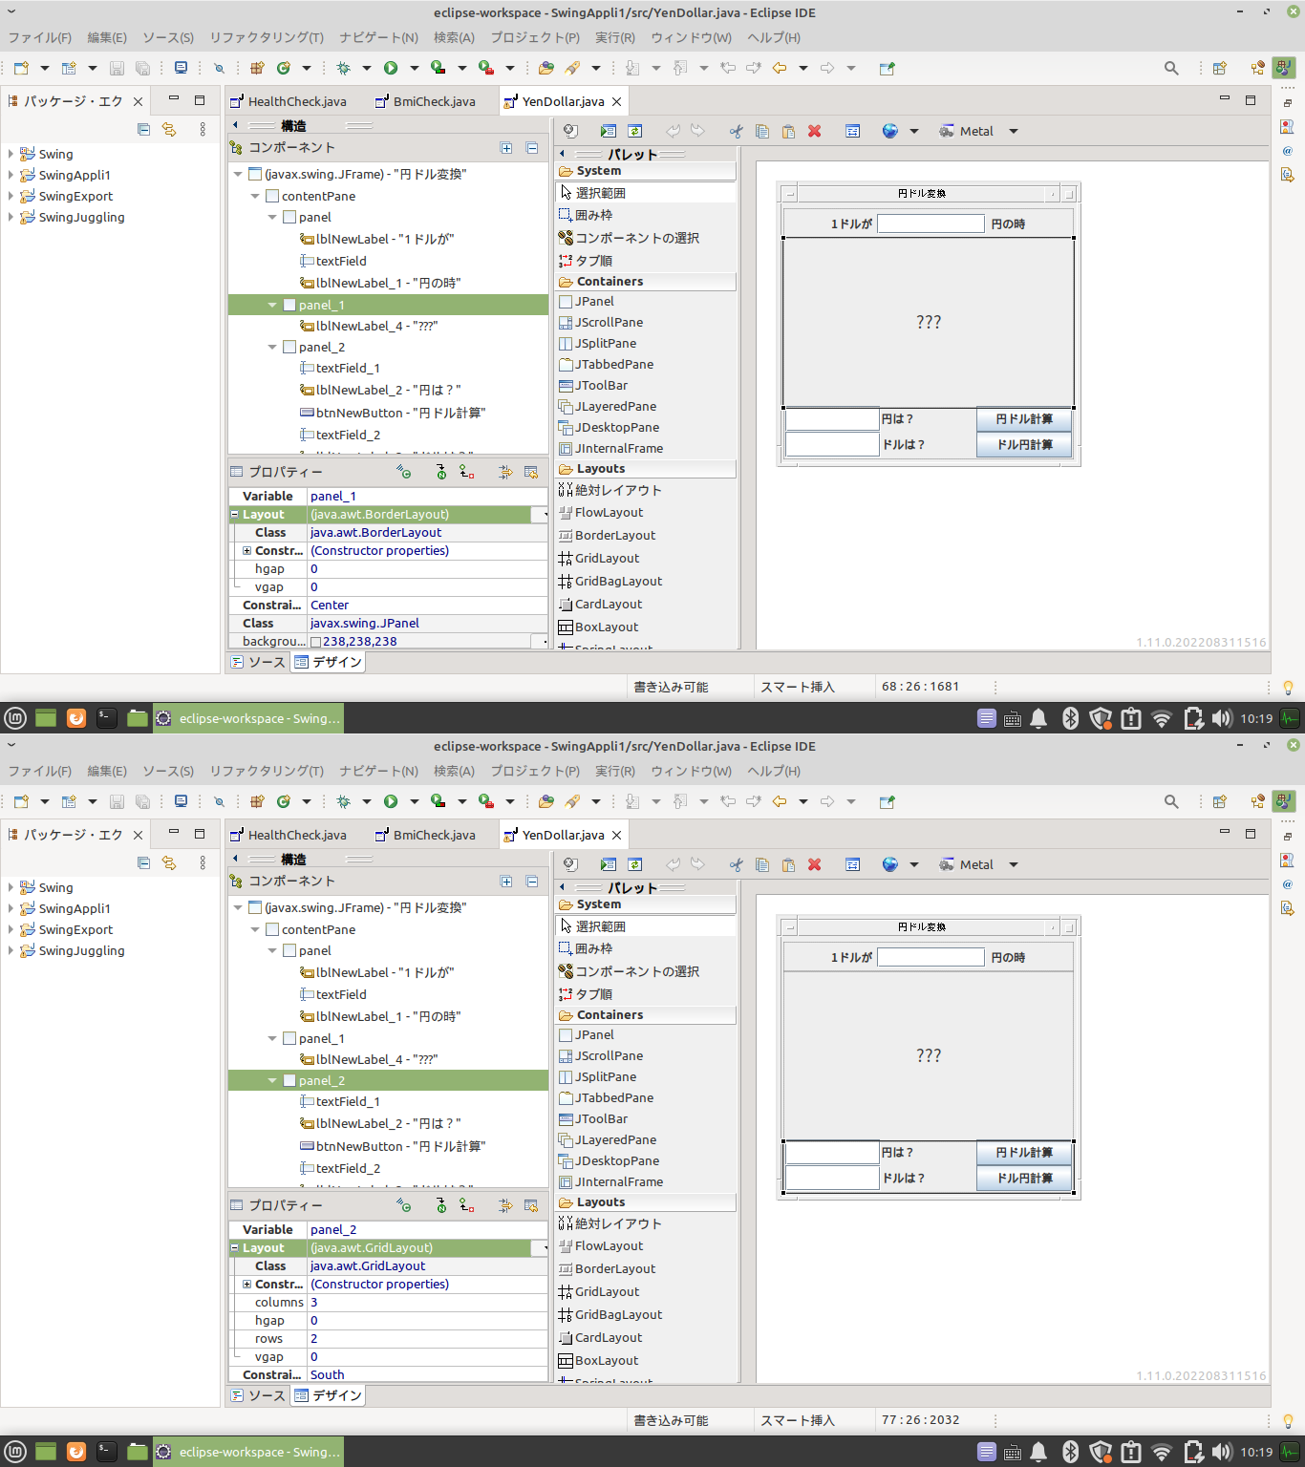Expand Constructor properties in upper Properties panel
This screenshot has width=1305, height=1467.
point(246,551)
